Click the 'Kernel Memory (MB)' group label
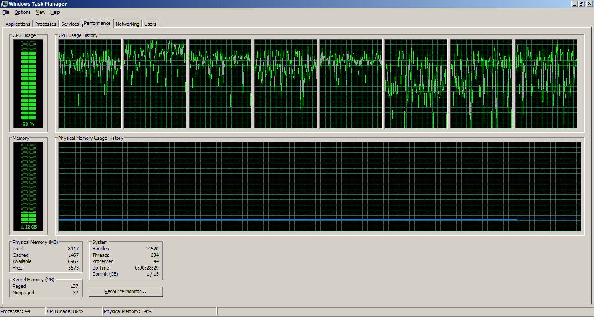Viewport: 594px width, 317px height. [x=34, y=280]
